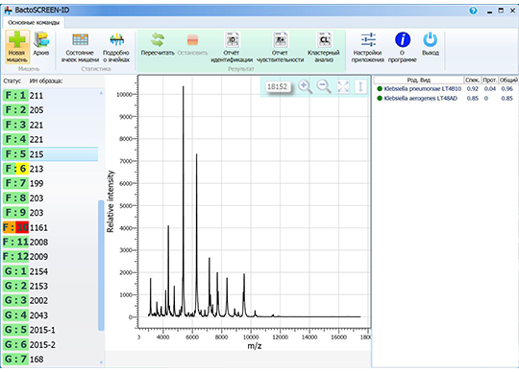This screenshot has height=372, width=519.
Task: Open Подробно о ячейках details
Action: coord(116,48)
